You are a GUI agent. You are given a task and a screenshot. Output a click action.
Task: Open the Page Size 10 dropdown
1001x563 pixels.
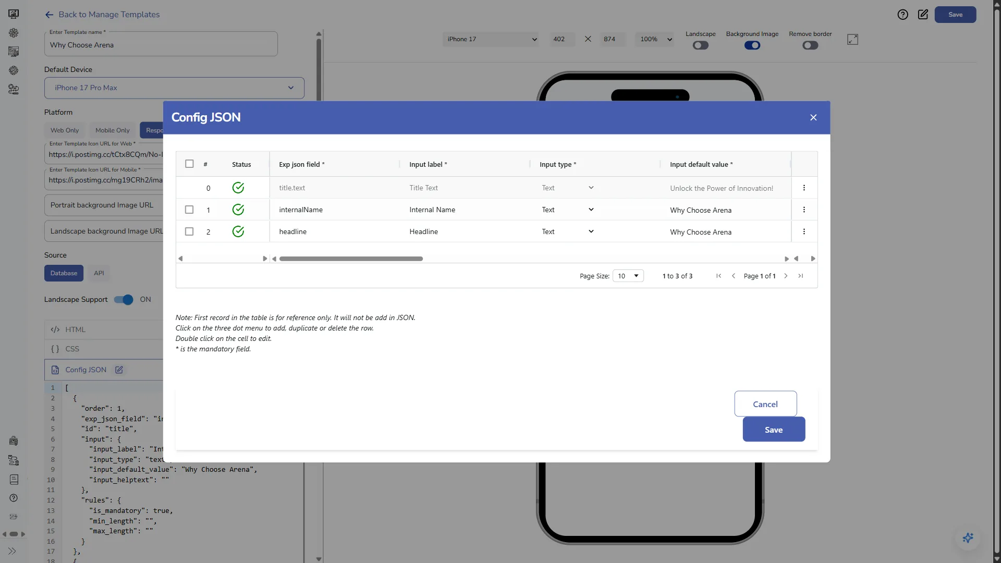tap(628, 276)
